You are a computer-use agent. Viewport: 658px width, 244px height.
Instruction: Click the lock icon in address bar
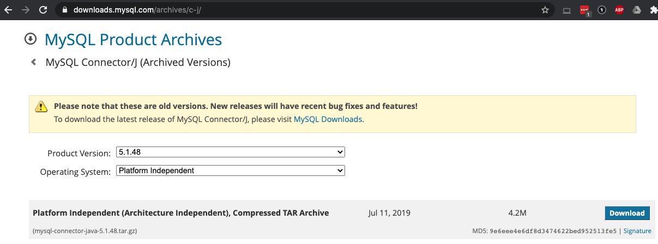click(x=65, y=10)
